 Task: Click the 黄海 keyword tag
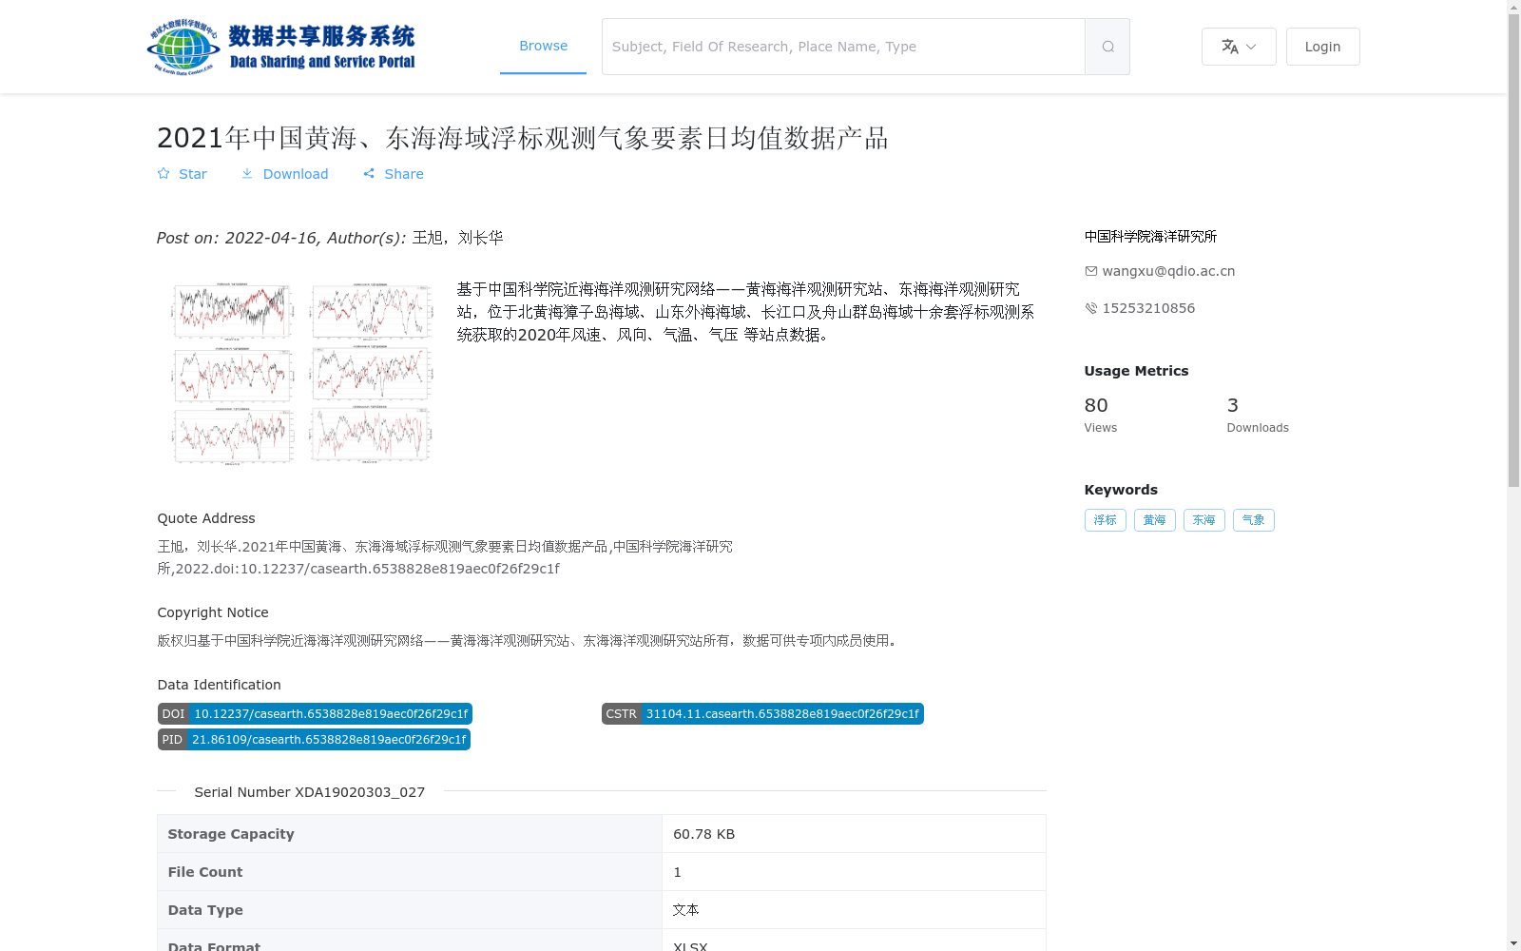click(1155, 520)
